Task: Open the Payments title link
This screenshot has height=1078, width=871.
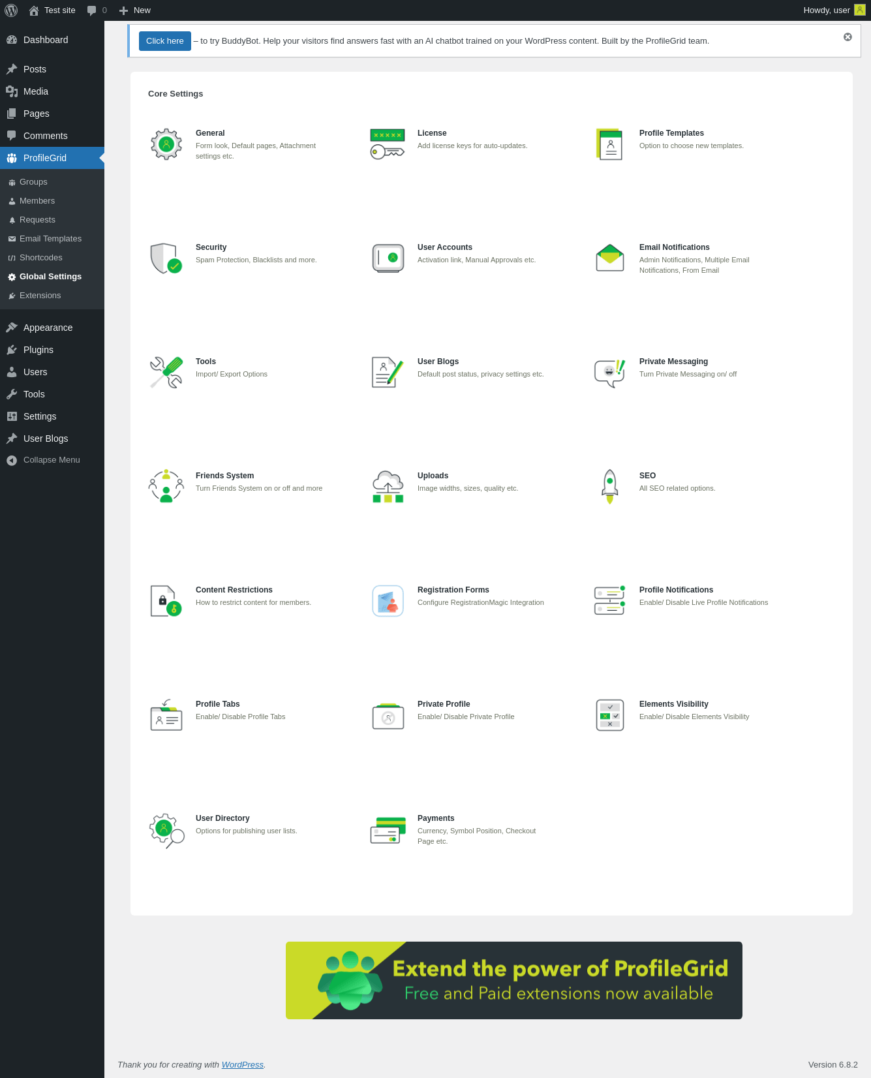Action: click(x=436, y=818)
